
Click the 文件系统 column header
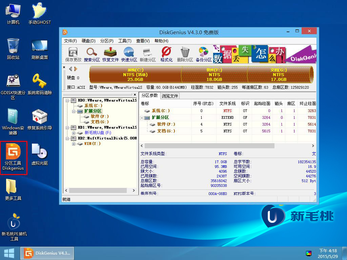click(227, 104)
